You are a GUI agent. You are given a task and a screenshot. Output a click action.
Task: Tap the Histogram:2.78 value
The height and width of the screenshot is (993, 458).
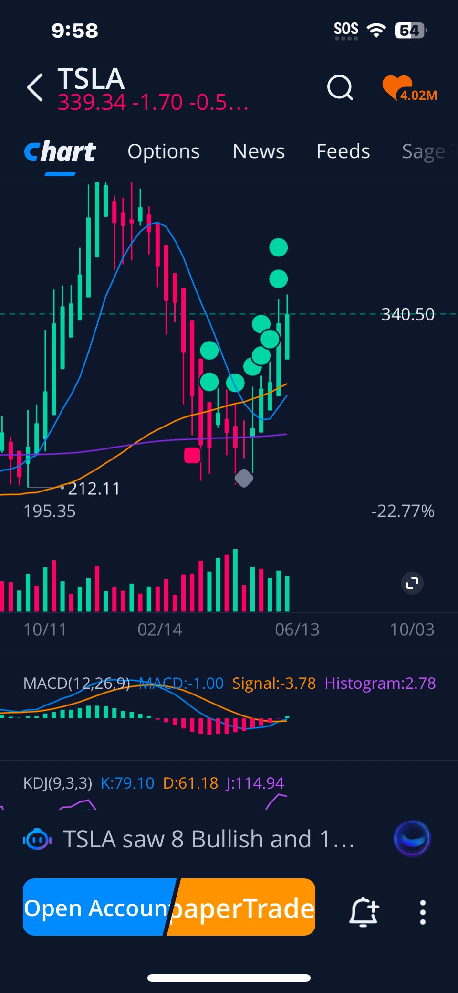[380, 683]
